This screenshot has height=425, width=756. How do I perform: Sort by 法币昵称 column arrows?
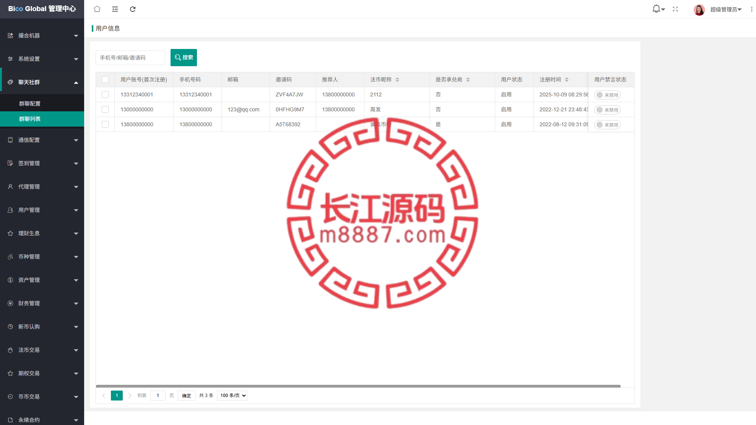pos(397,80)
